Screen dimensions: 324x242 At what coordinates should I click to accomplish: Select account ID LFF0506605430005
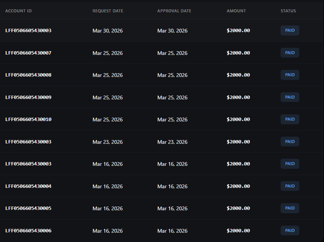coord(28,208)
